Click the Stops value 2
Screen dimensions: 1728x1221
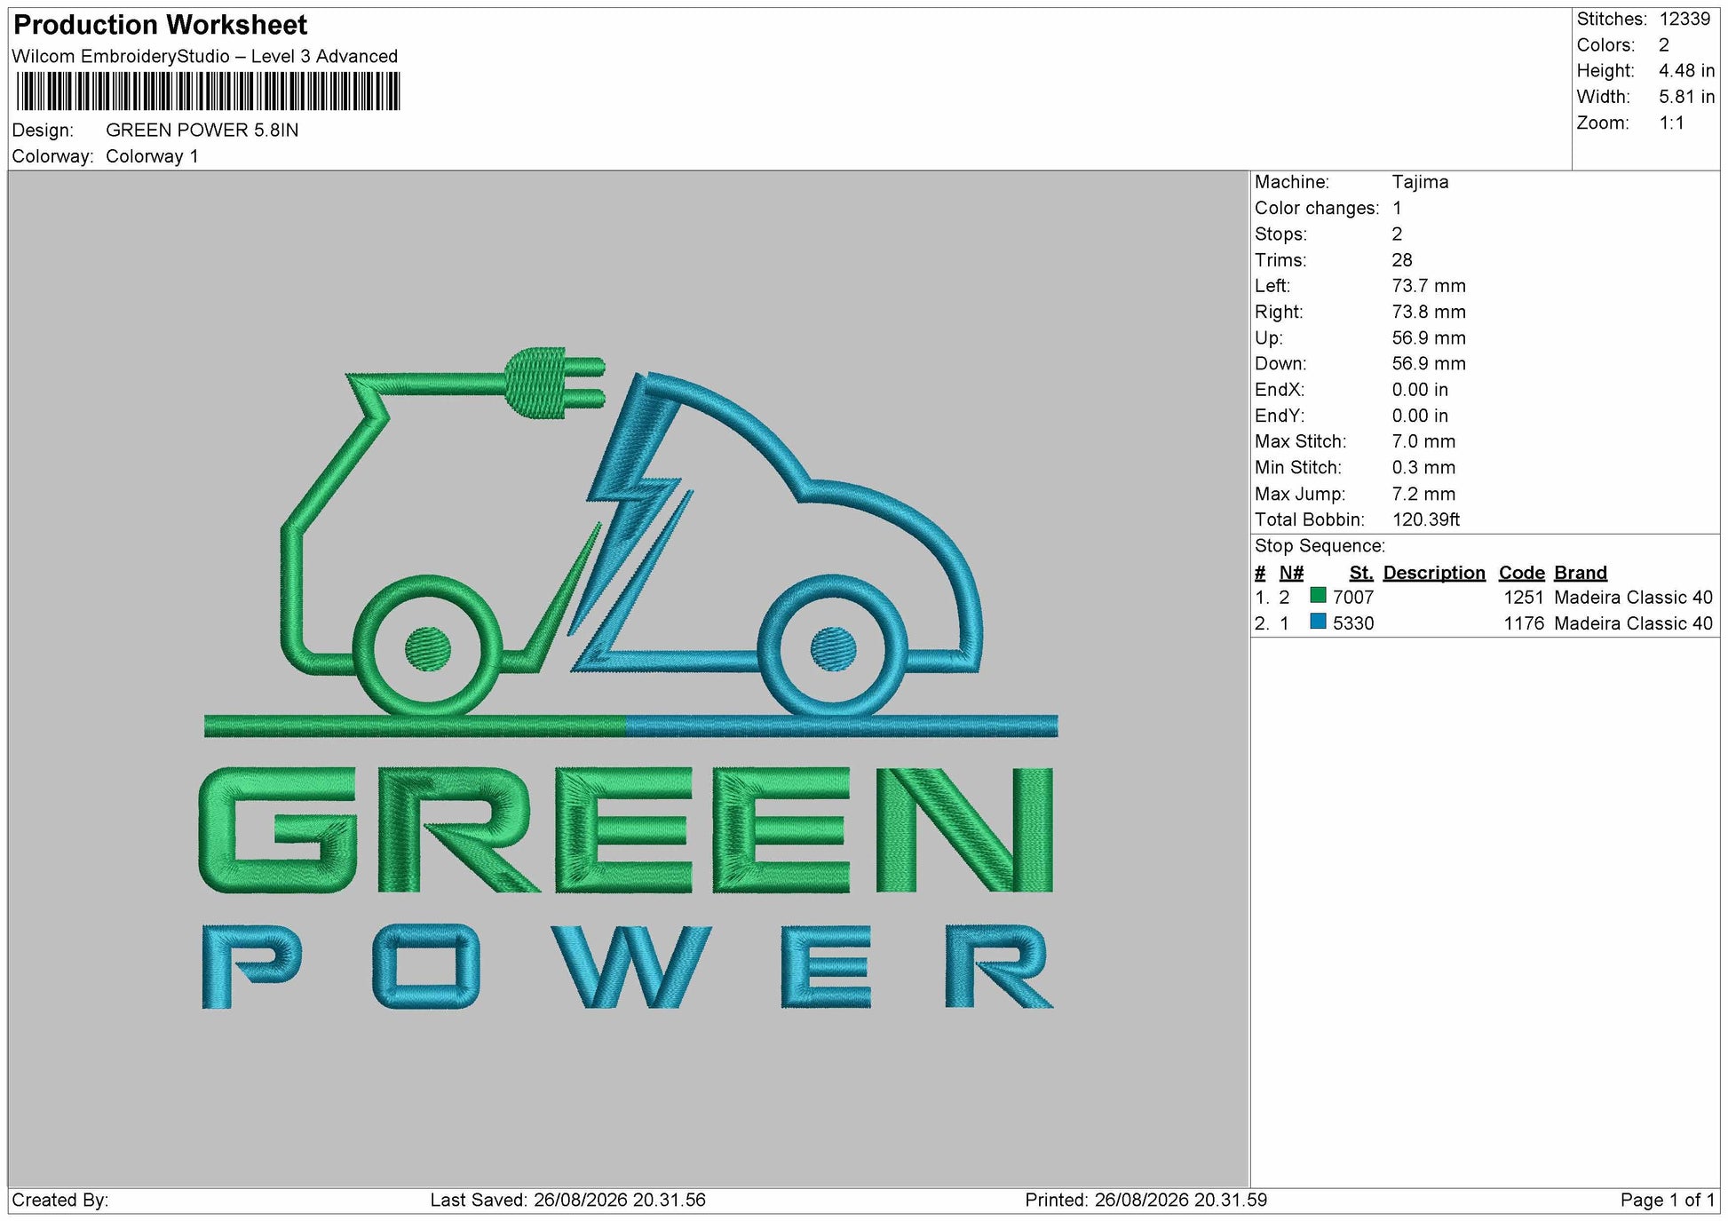point(1397,234)
